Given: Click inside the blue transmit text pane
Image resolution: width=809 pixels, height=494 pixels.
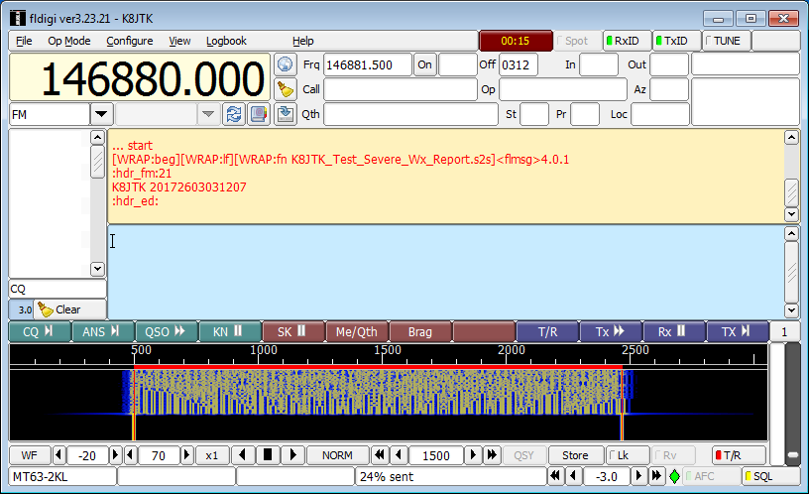Looking at the screenshot, I should 446,272.
